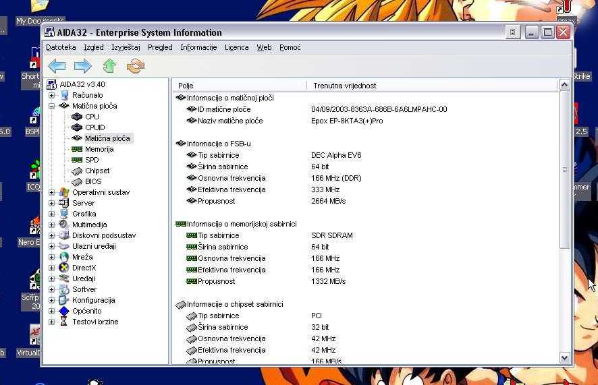Screen dimensions: 598x385
Task: Click the Polje column header
Action: (x=186, y=86)
